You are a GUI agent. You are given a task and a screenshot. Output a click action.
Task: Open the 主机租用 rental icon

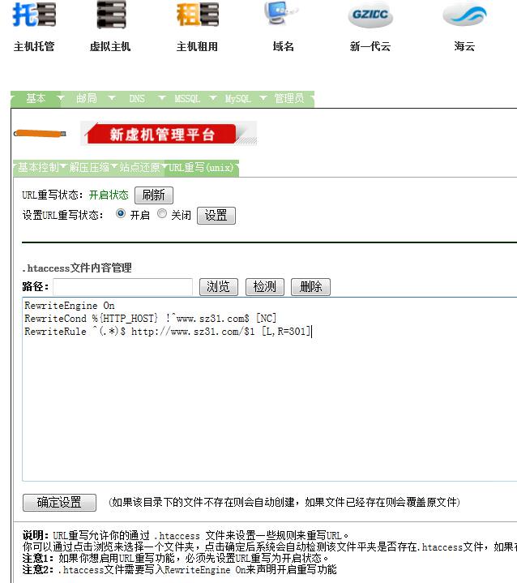[x=198, y=15]
